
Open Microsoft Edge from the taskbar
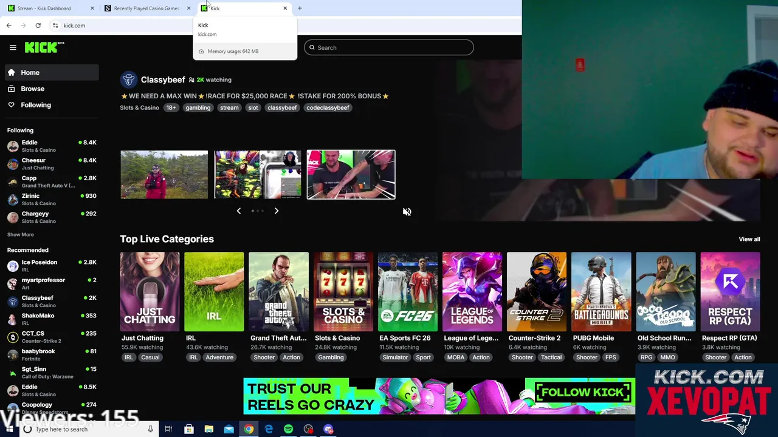[269, 429]
